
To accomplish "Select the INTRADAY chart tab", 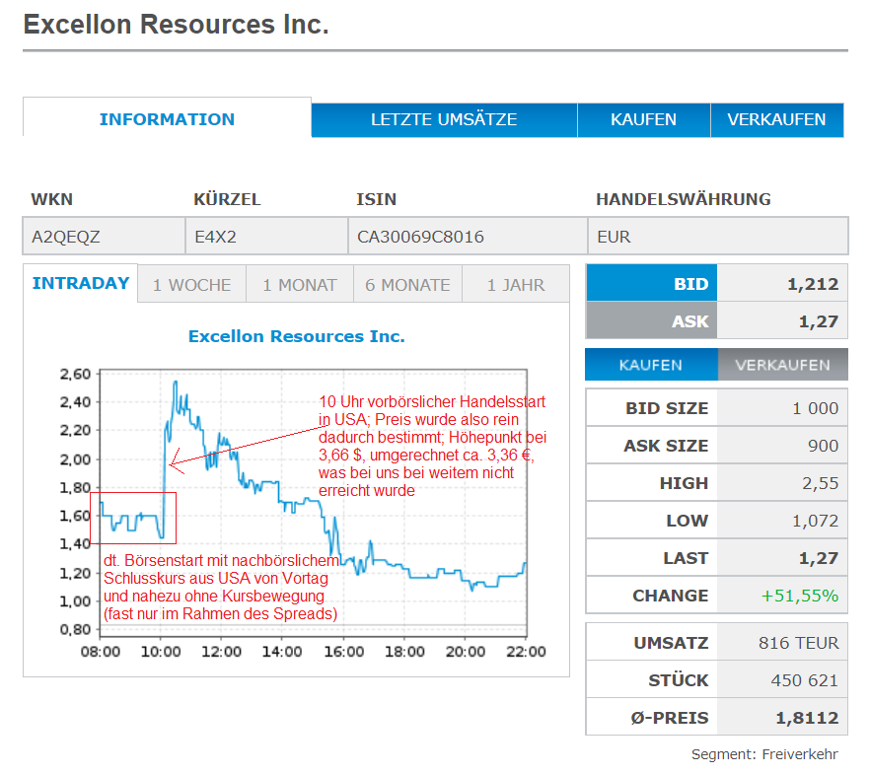I will (x=81, y=284).
